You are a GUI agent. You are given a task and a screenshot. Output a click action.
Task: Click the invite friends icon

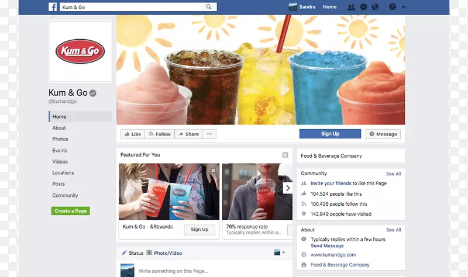304,183
